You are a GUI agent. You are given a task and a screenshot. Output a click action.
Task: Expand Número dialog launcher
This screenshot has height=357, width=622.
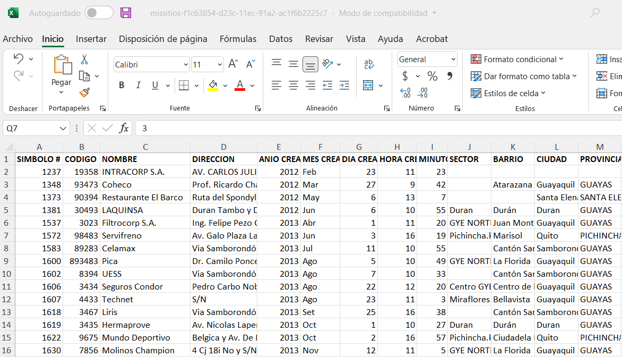(457, 108)
